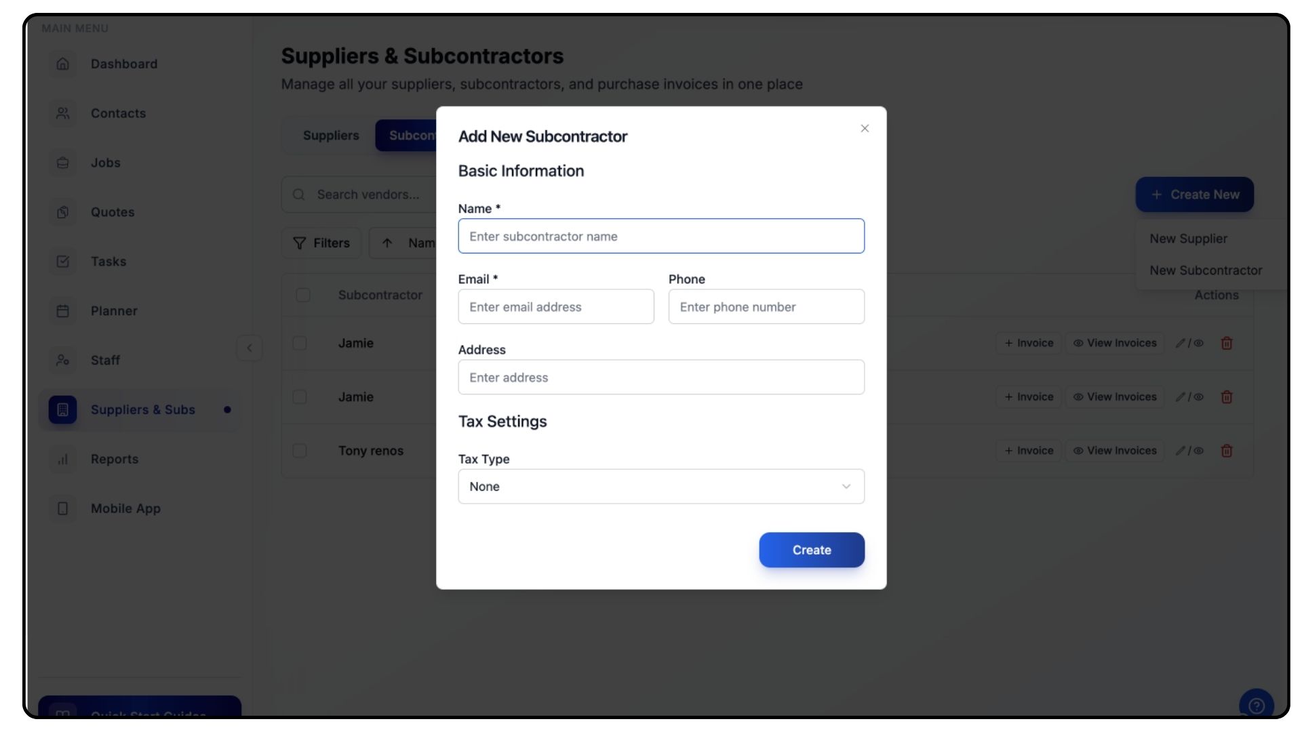The image size is (1302, 732).
Task: Click the Dashboard home icon in sidebar
Action: click(x=63, y=64)
